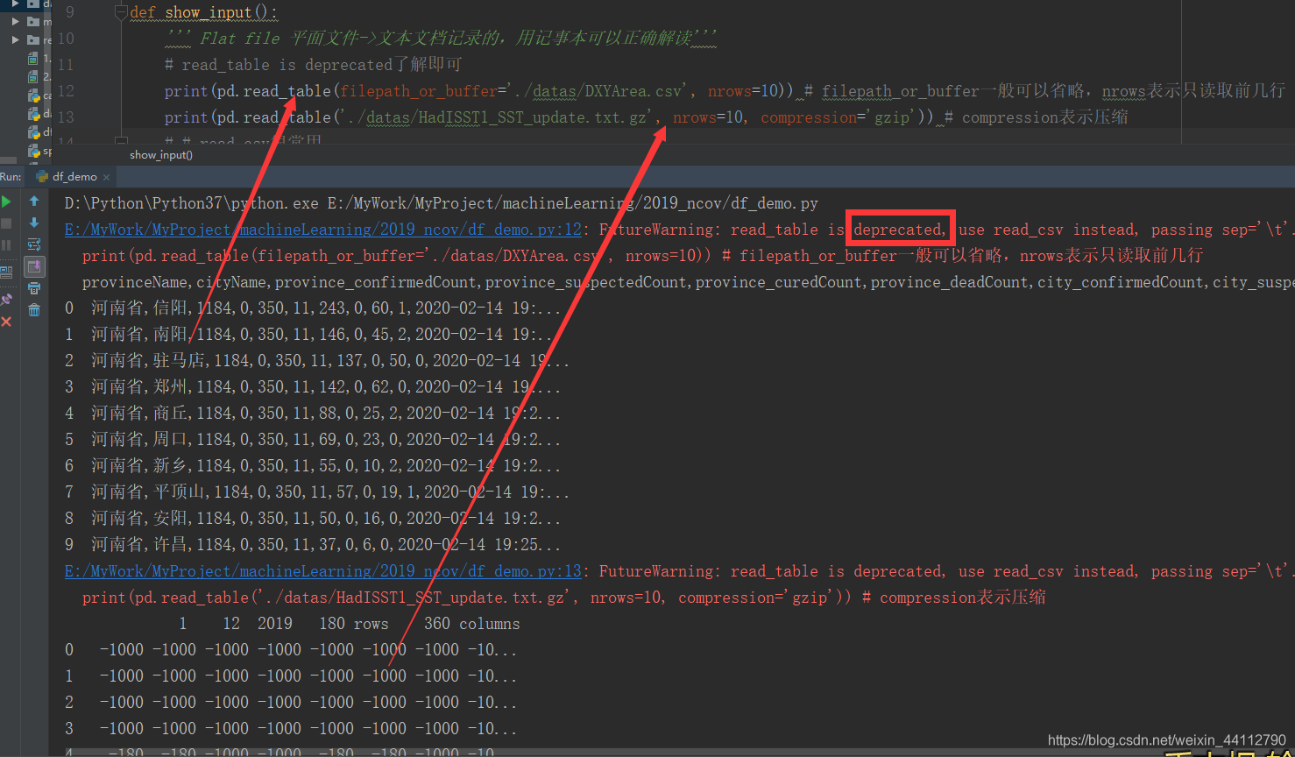Click the '# read_table is deprecated' comment line
The width and height of the screenshot is (1295, 757).
(313, 65)
